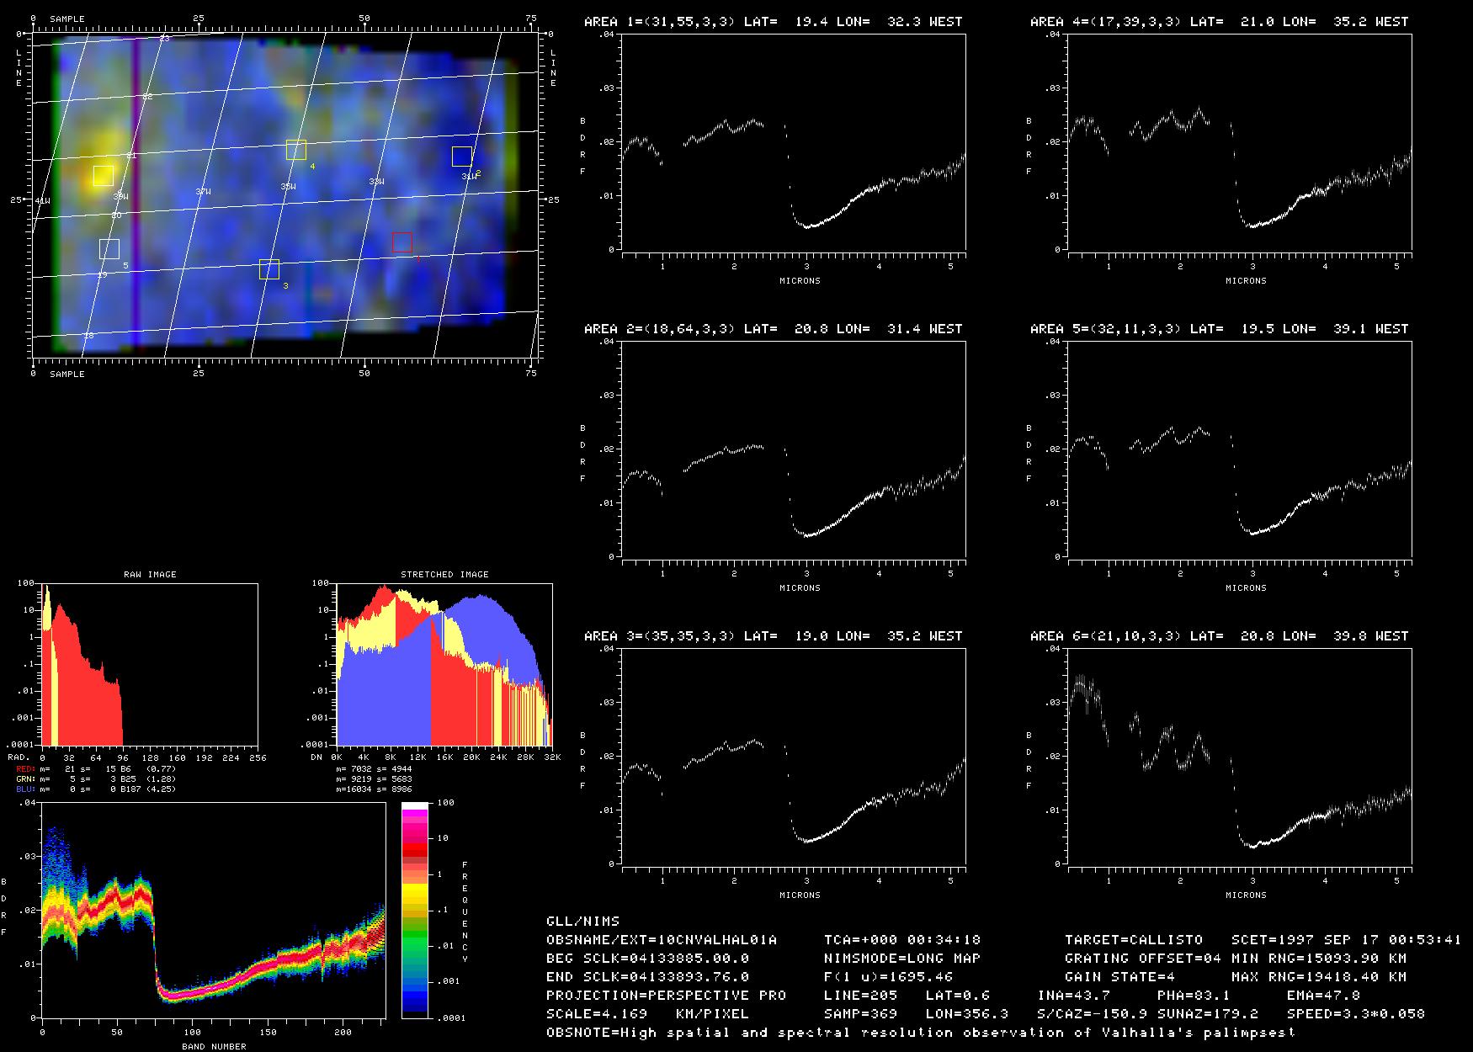Screen dimensions: 1473x1052
Task: Click the TCA=+000 00:34:18 value
Action: (902, 939)
